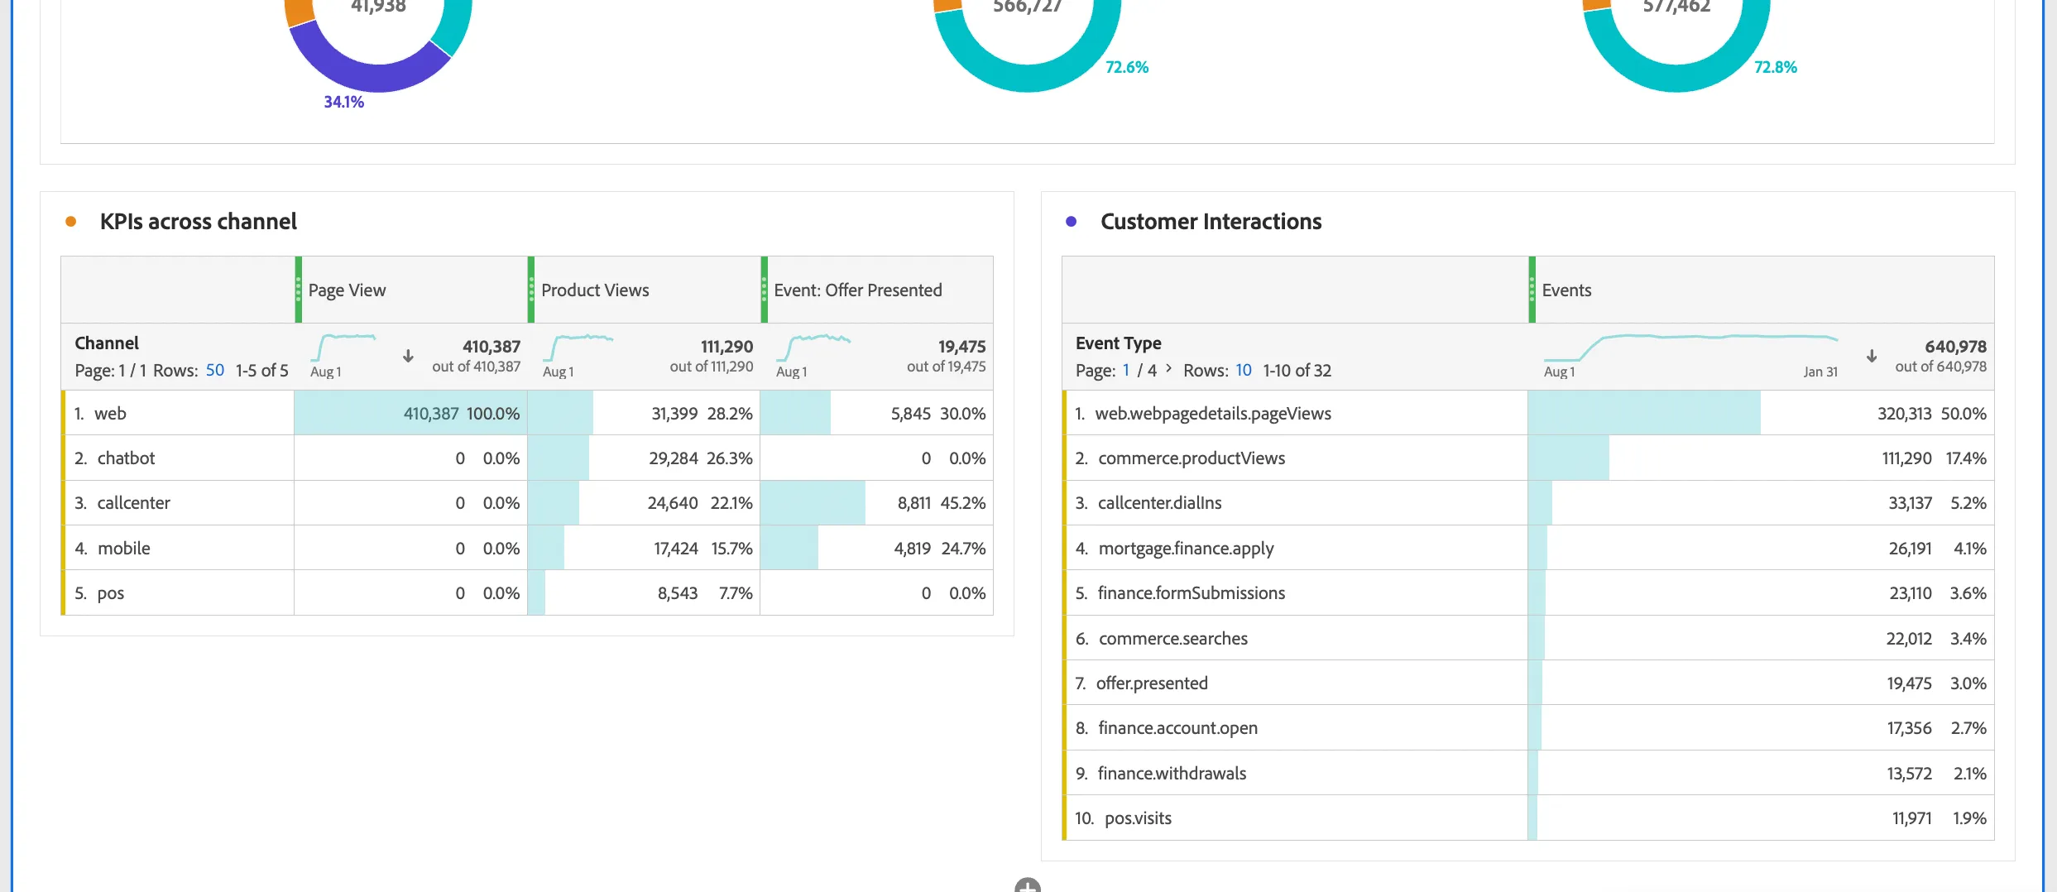The height and width of the screenshot is (892, 2057).
Task: Click the Offer Presented column drag handle
Action: [x=765, y=290]
